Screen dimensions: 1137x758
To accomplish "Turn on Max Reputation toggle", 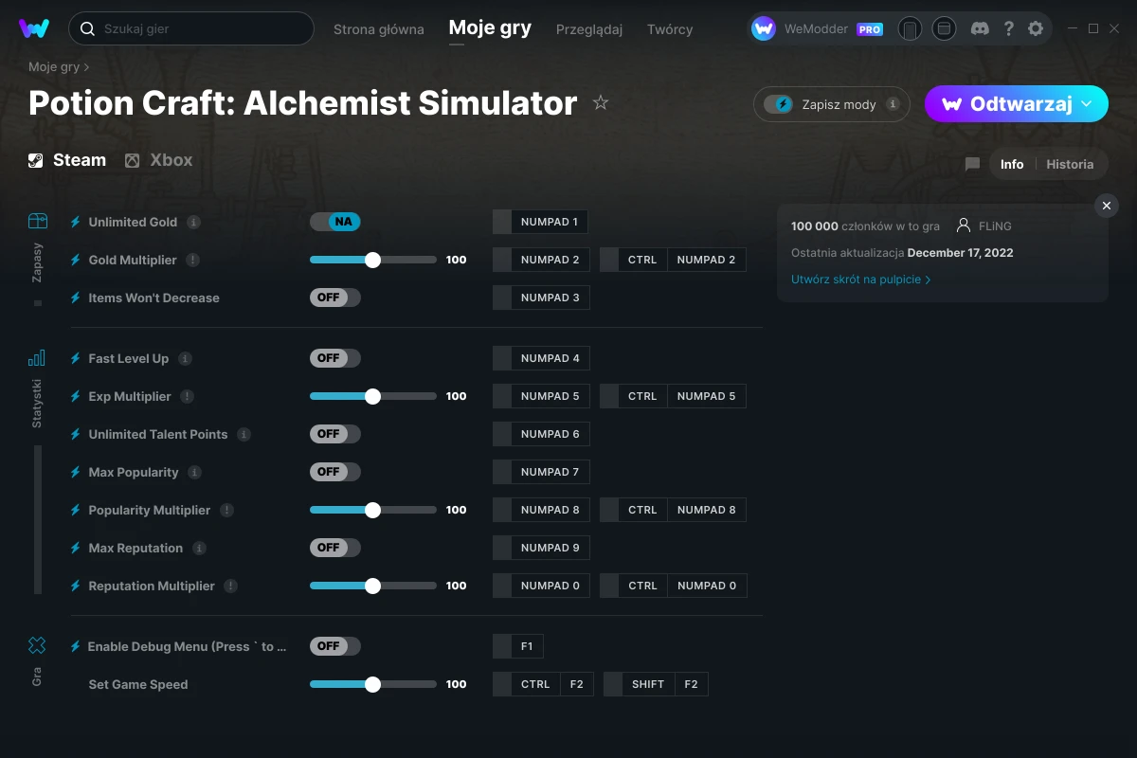I will tap(335, 548).
